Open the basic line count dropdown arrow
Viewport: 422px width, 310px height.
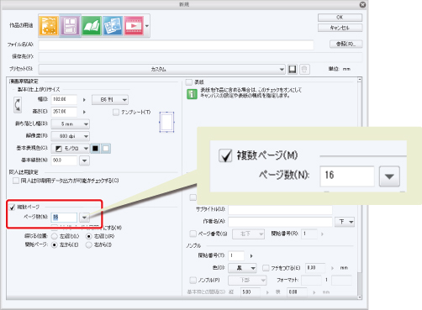84,160
